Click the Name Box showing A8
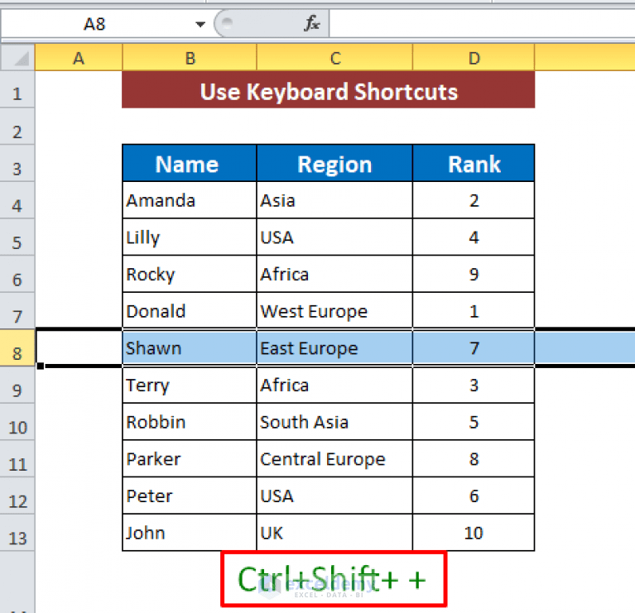 click(96, 24)
